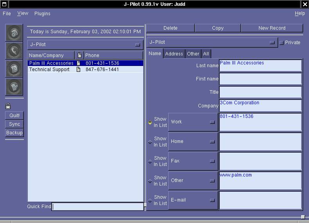Select Show In List for E-mail
Screen dimensions: 309x223
pyautogui.click(x=150, y=200)
